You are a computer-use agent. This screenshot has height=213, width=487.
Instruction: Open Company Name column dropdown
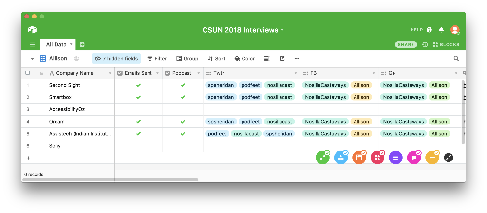[x=110, y=73]
